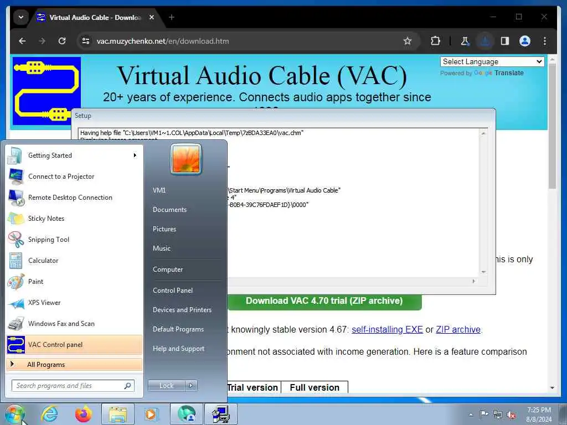Click the Windows Fax and Scan icon
The image size is (567, 425).
[x=16, y=323]
